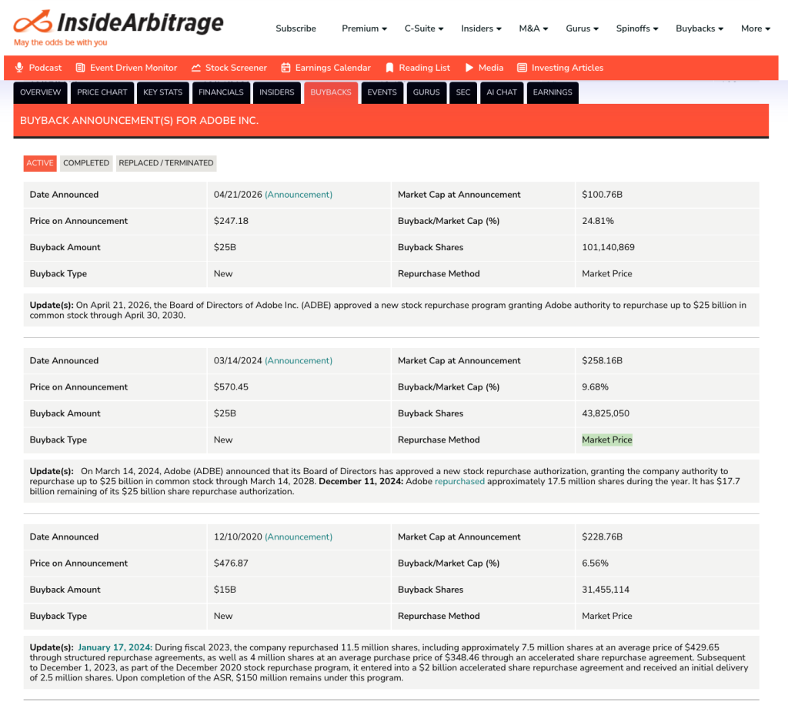This screenshot has height=702, width=788.
Task: Click the Event Driven Monitor icon
Action: click(80, 68)
